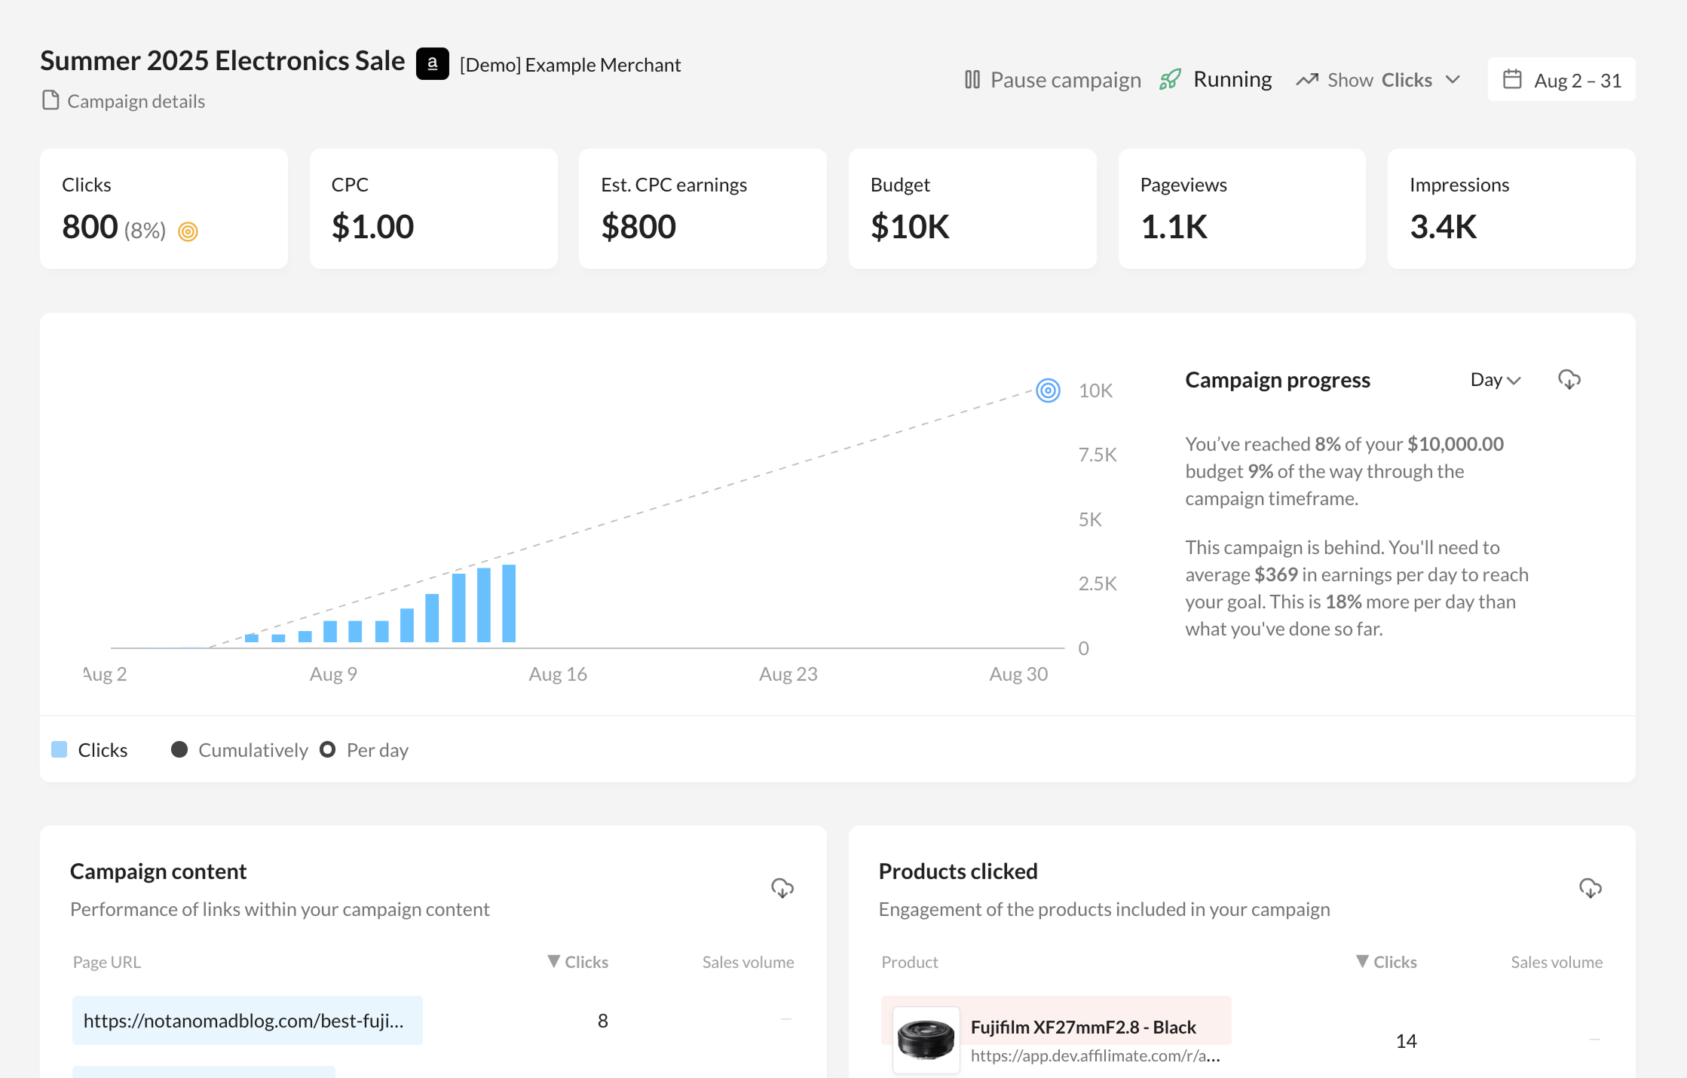
Task: Click the trend arrow icon beside Show
Action: click(x=1307, y=80)
